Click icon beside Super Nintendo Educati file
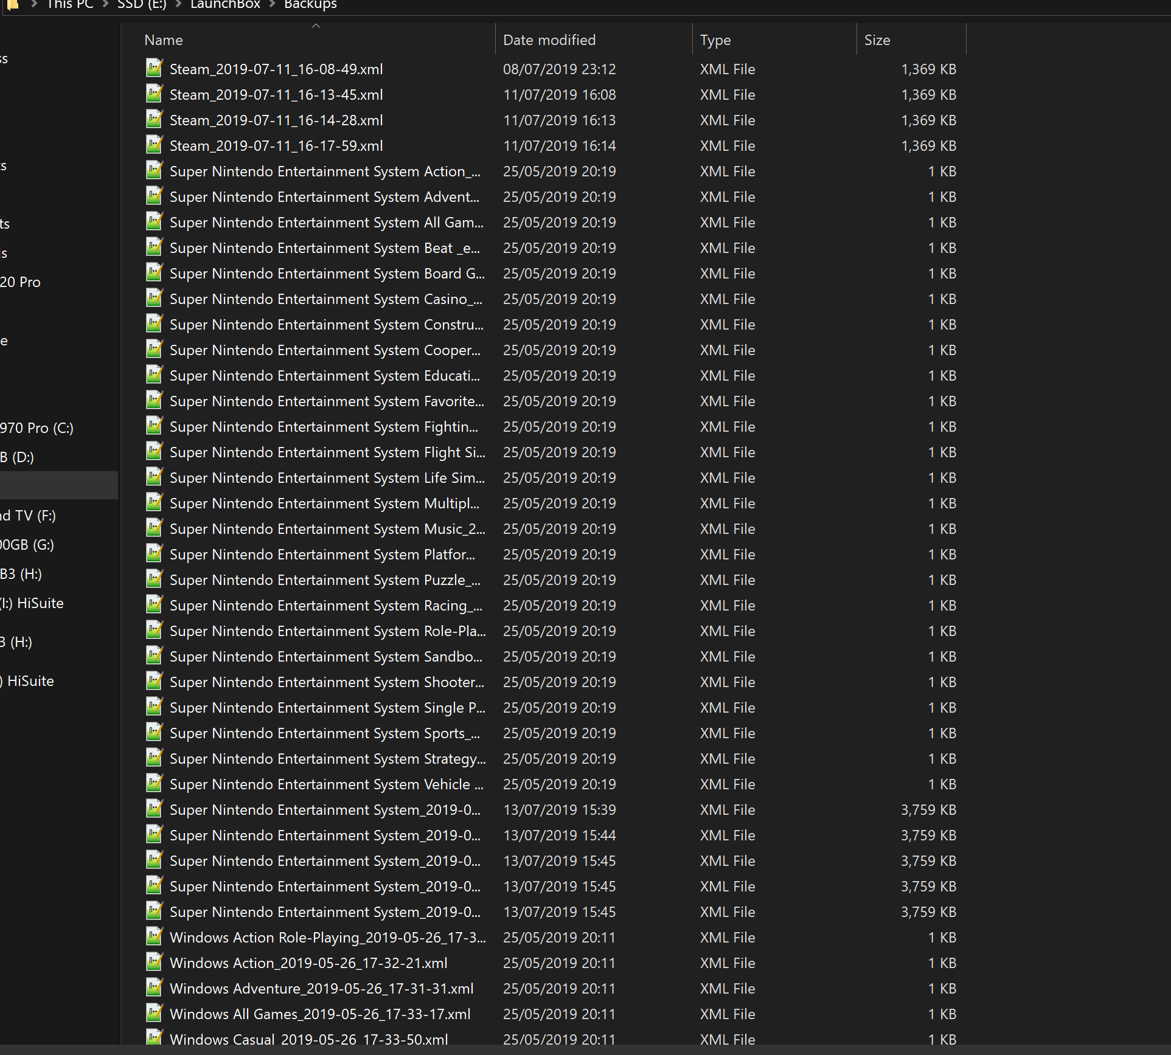 tap(155, 375)
